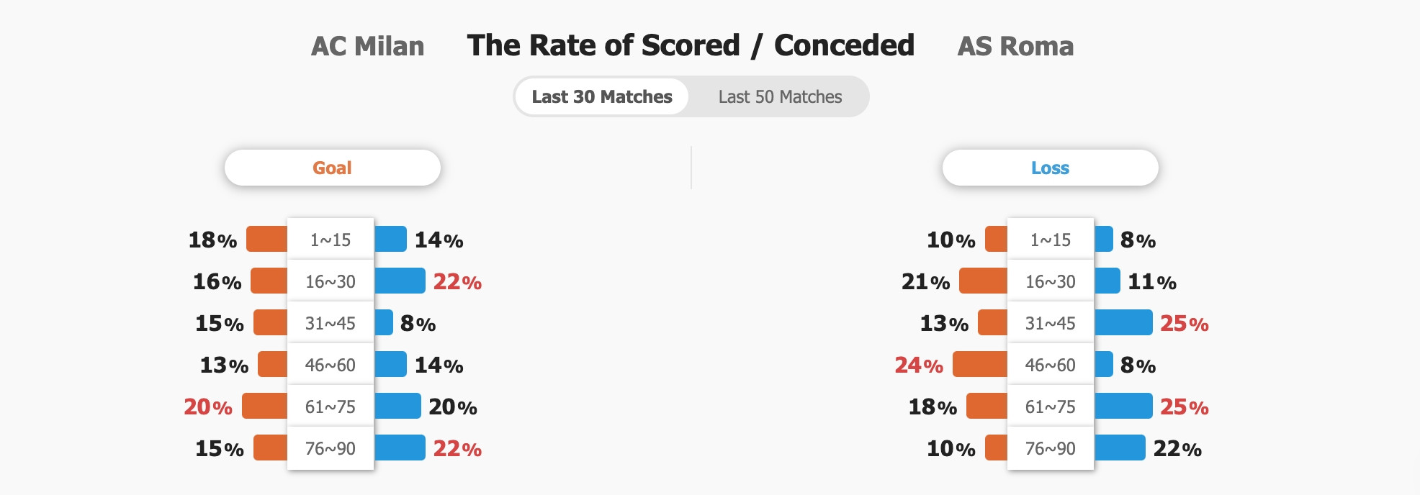Click blue 25% loss bar at 31~45

point(1123,322)
